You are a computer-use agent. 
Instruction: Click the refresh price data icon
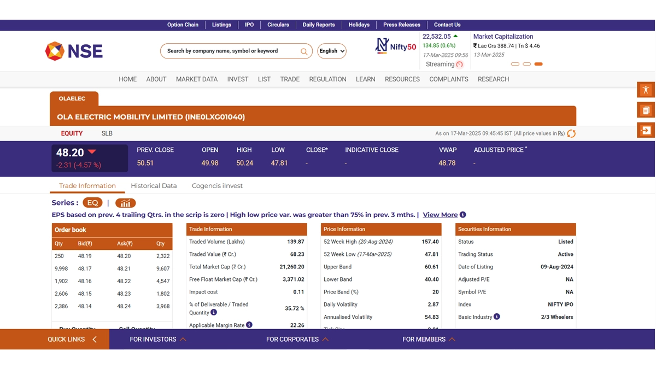(571, 133)
